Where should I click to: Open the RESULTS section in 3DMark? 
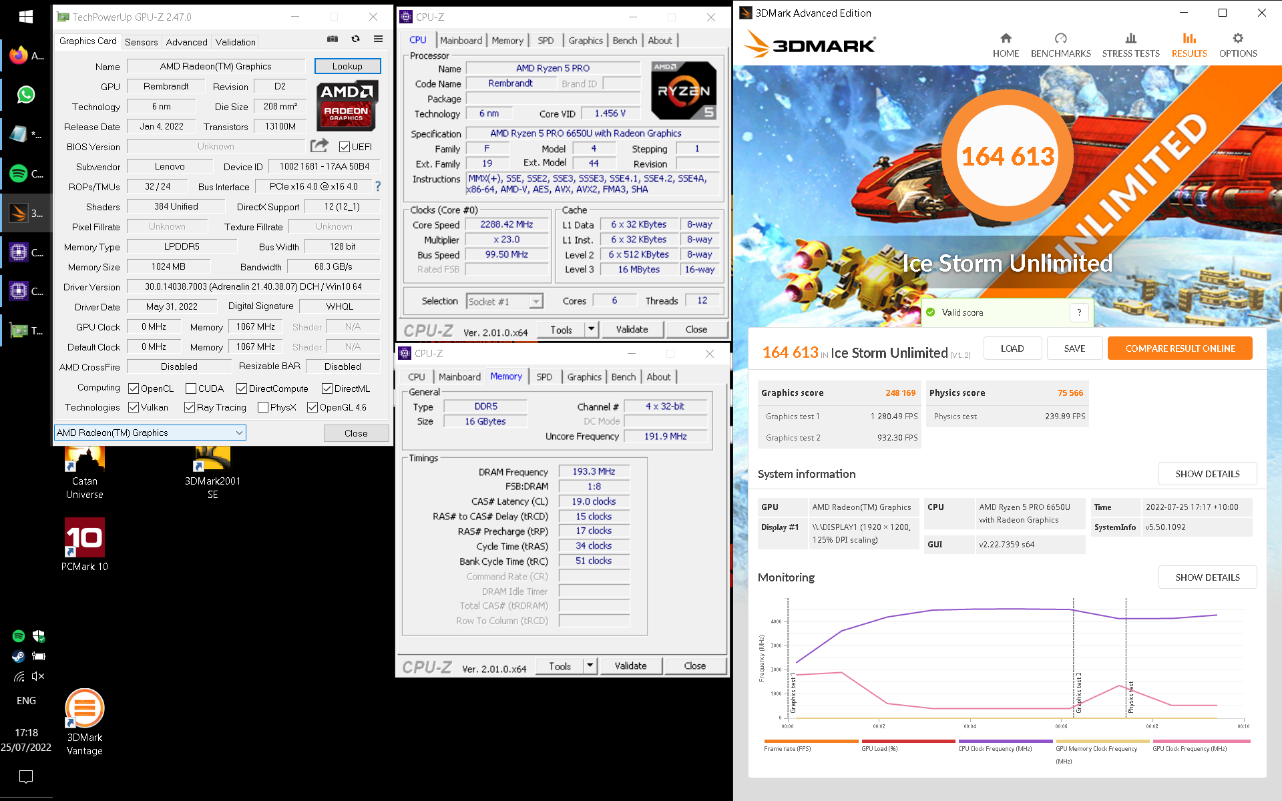pyautogui.click(x=1189, y=45)
